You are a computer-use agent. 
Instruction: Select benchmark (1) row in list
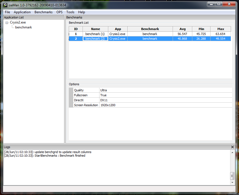click(x=95, y=34)
